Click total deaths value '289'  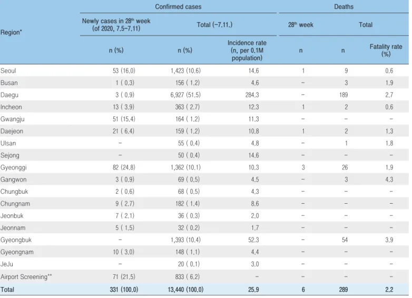click(x=344, y=290)
